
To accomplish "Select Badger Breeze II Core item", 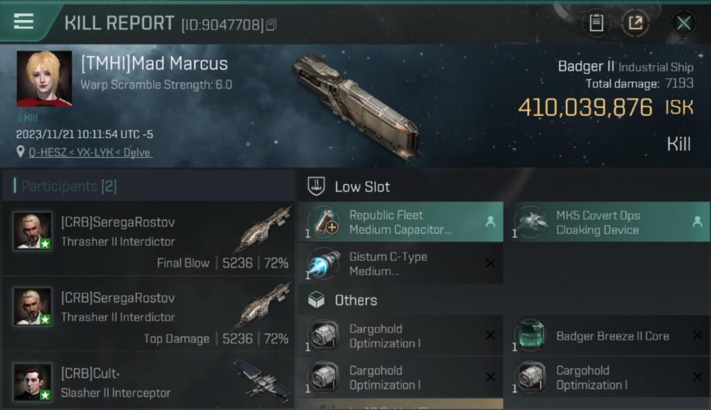I will [607, 336].
